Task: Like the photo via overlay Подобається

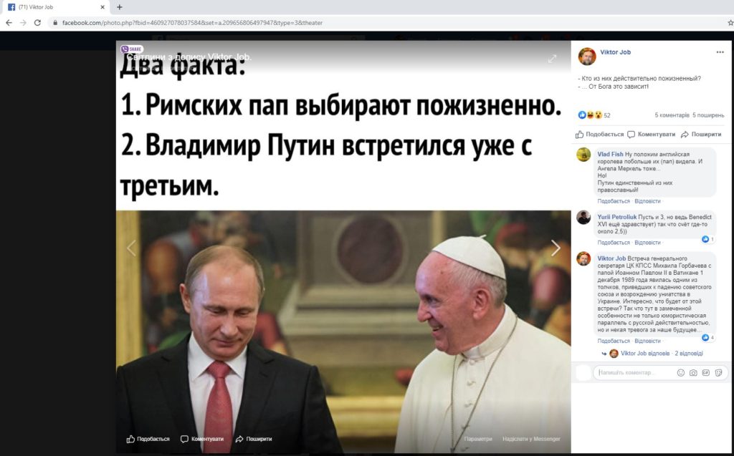Action: (148, 439)
